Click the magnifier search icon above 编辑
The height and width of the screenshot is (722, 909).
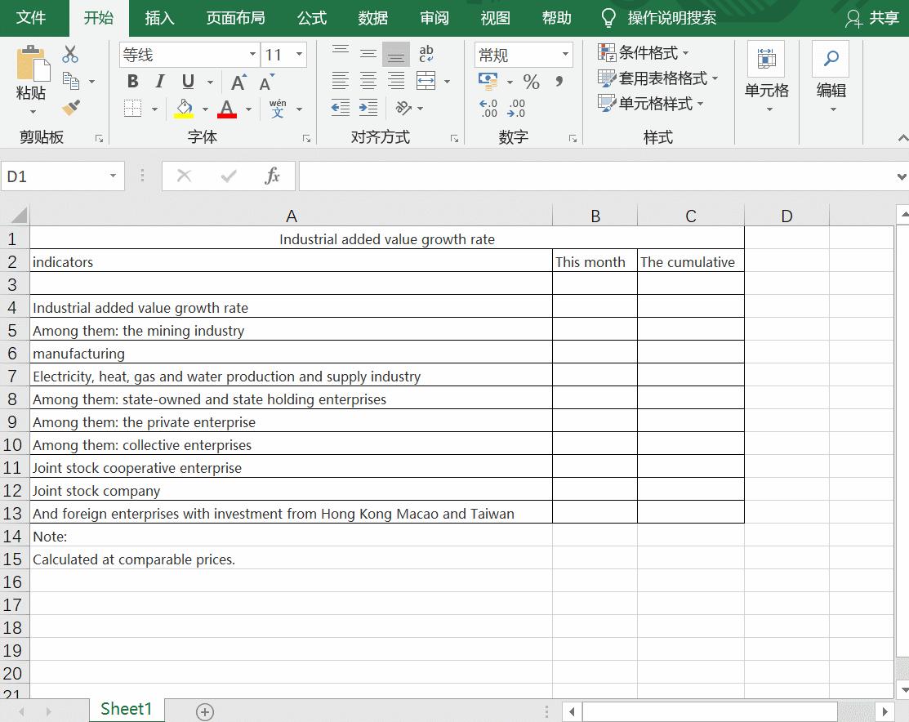[831, 59]
